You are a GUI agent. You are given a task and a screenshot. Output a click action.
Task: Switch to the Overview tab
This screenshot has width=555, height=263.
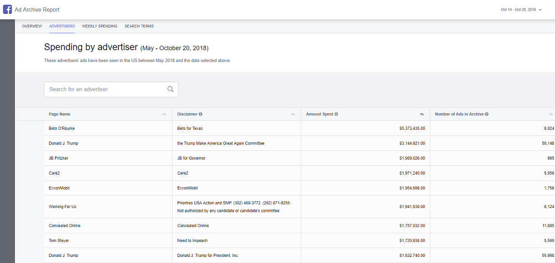click(x=32, y=26)
